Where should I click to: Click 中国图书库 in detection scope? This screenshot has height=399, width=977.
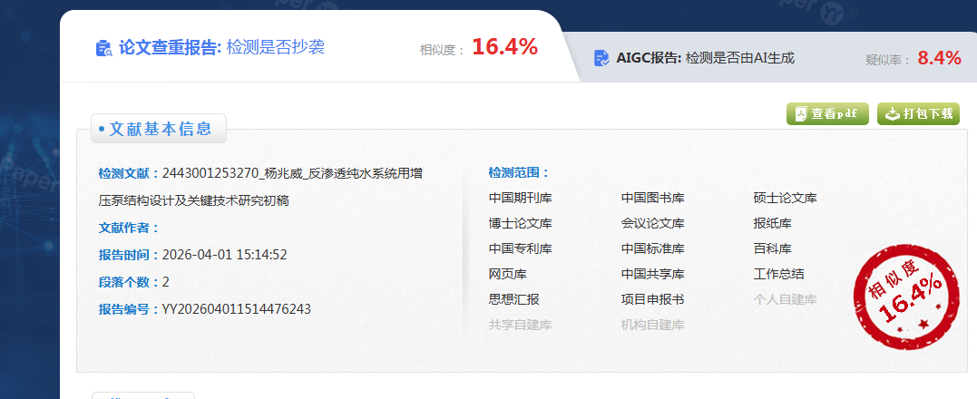652,198
